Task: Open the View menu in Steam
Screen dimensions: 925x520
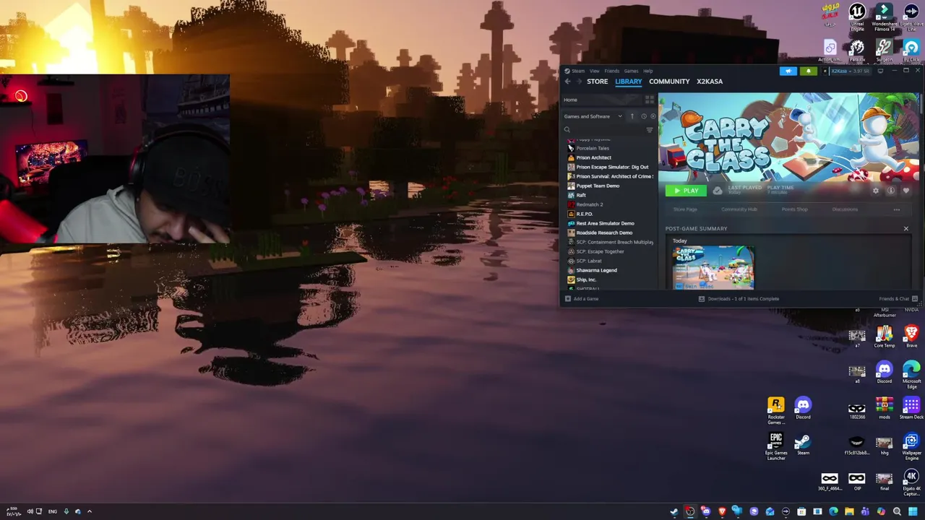Action: coord(594,71)
